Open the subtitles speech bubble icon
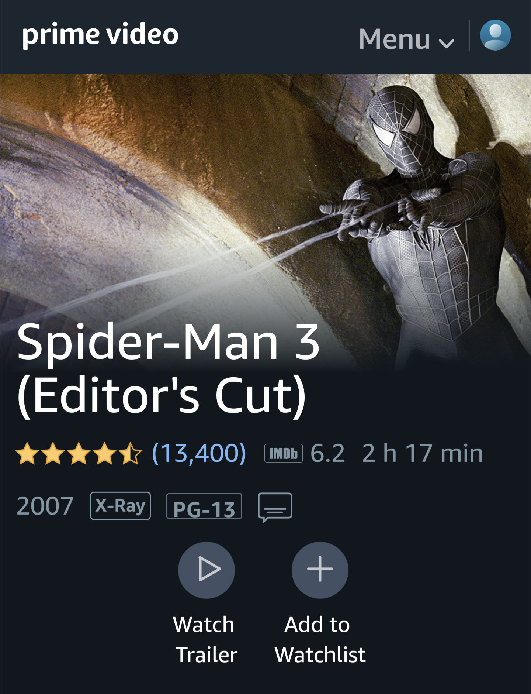 click(275, 507)
